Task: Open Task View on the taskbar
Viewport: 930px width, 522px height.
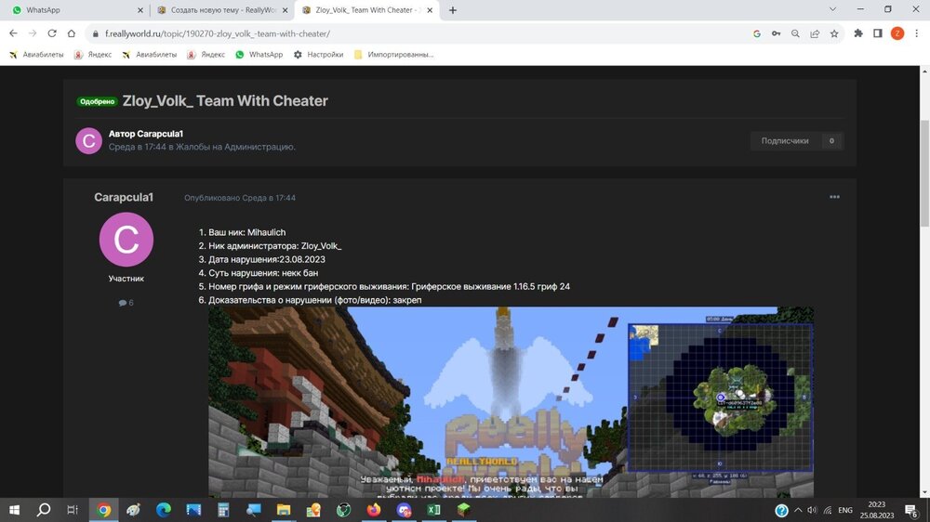Action: (x=73, y=510)
